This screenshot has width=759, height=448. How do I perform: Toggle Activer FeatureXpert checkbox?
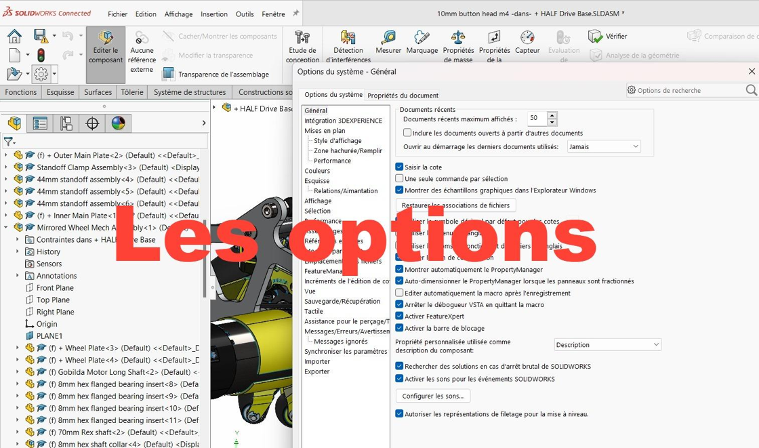click(399, 317)
